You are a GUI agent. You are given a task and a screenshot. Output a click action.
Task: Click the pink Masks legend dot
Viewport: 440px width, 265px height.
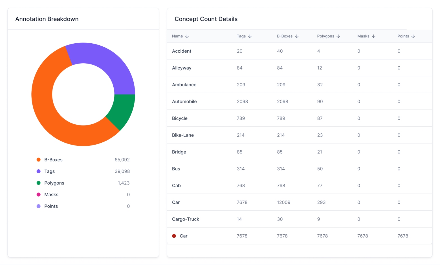(39, 195)
